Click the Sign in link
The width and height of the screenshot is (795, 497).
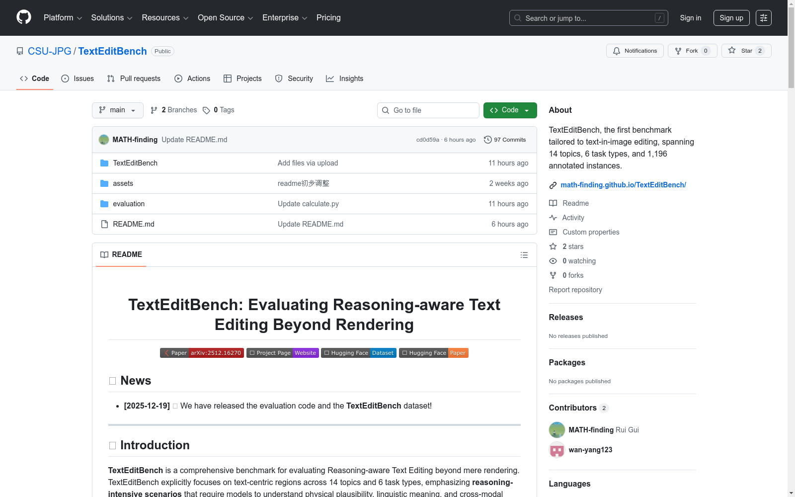(x=691, y=18)
